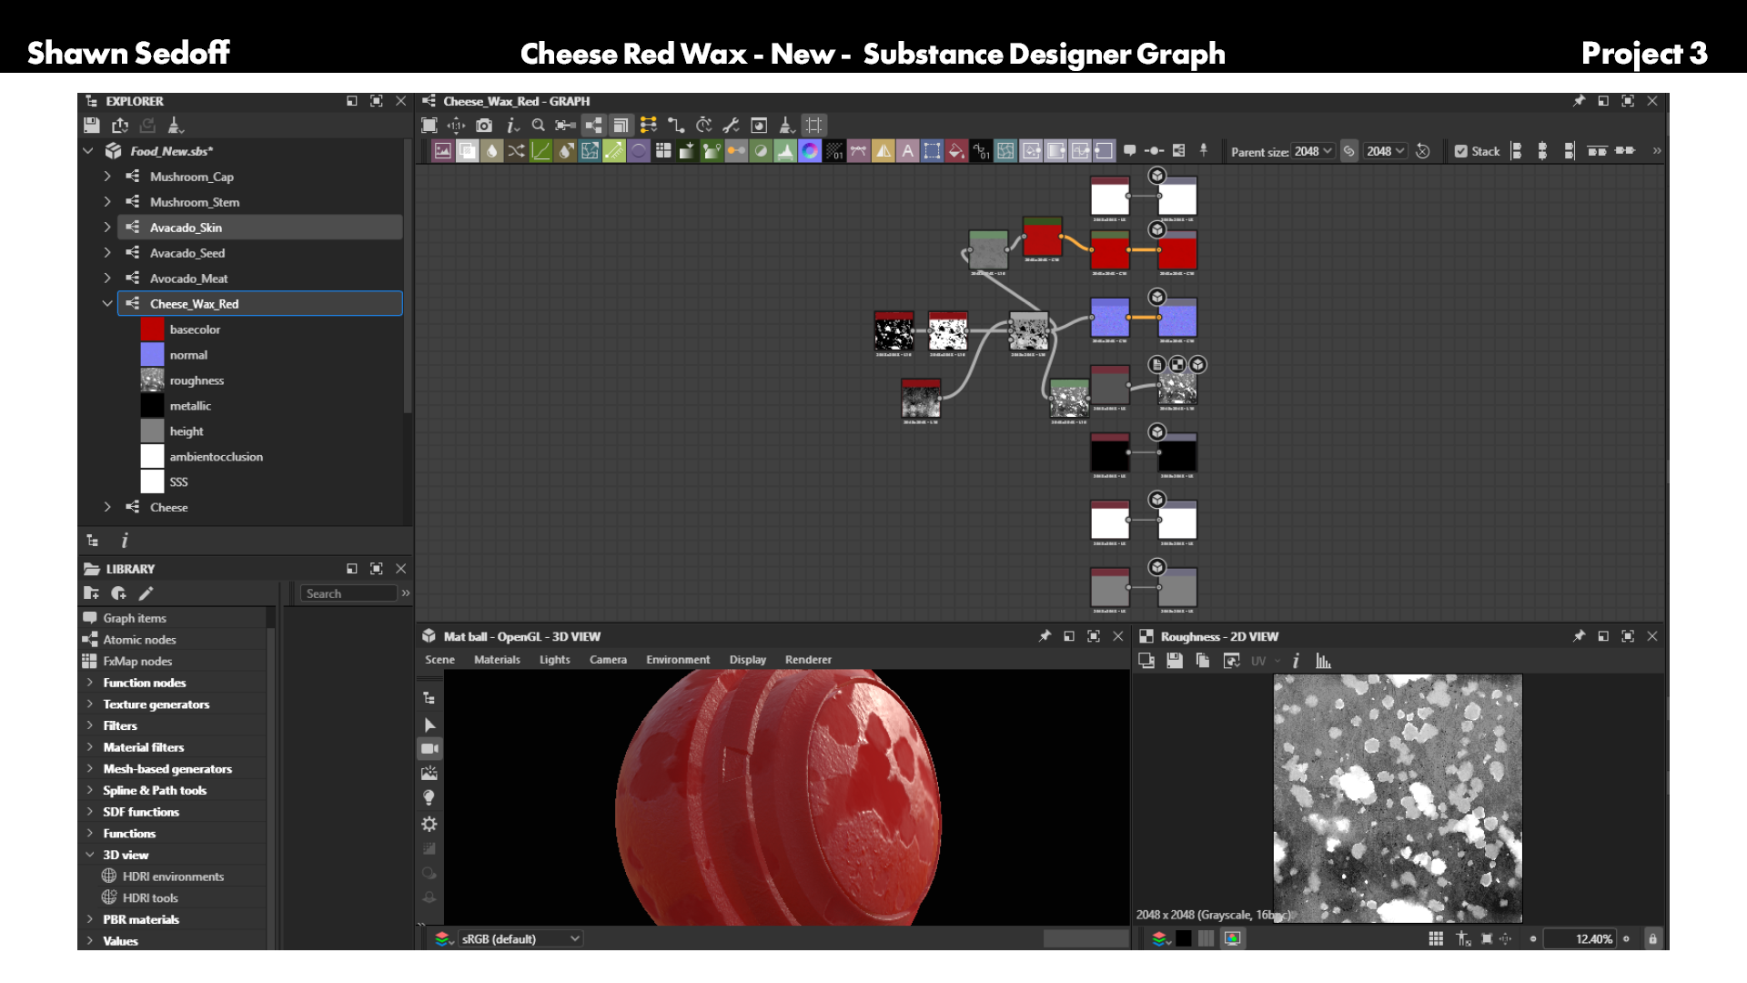Click the metallic black swatch
The width and height of the screenshot is (1747, 983).
(x=153, y=406)
